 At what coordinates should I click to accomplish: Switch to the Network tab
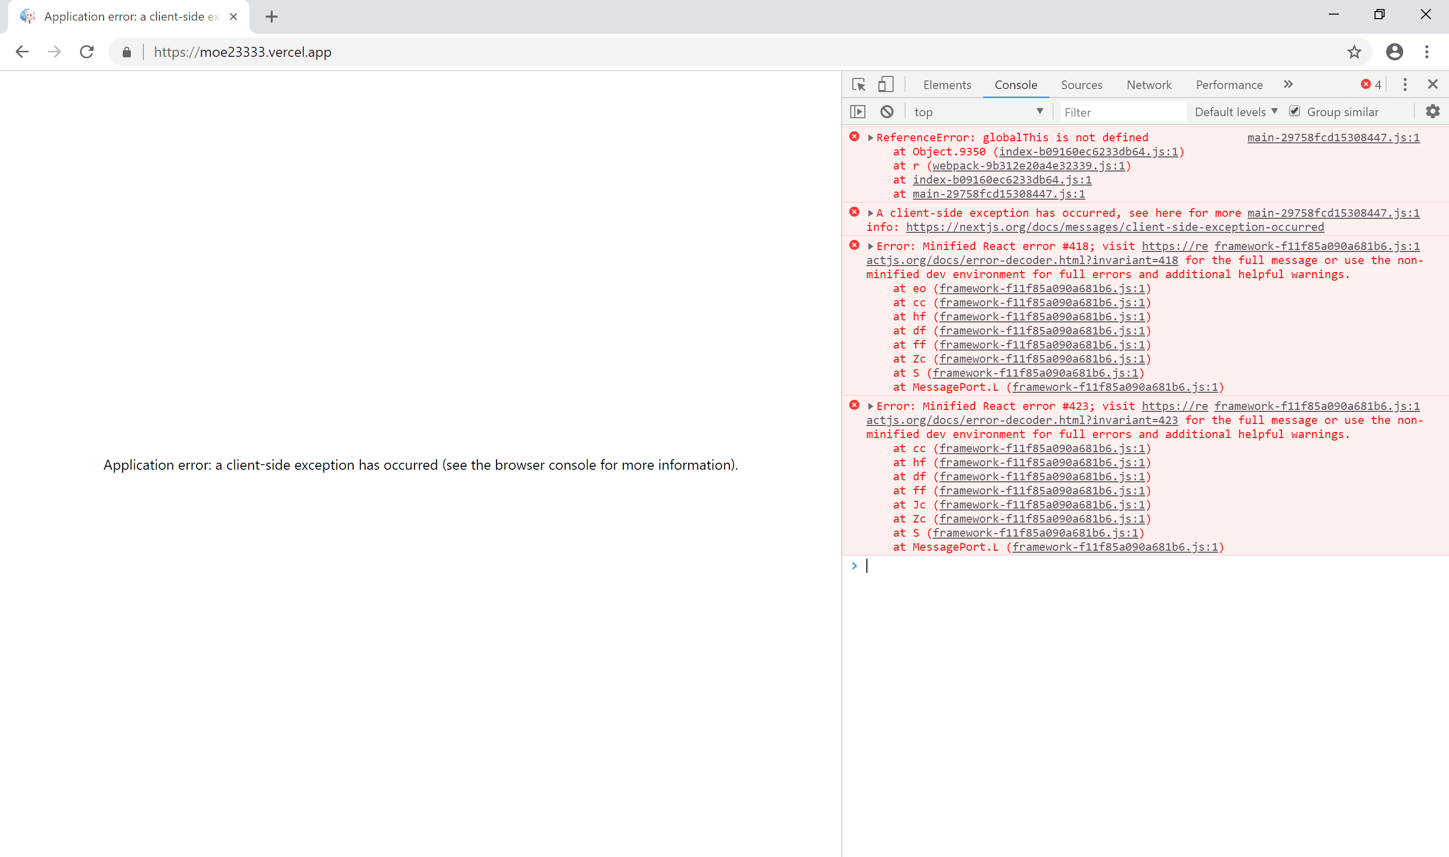tap(1148, 85)
